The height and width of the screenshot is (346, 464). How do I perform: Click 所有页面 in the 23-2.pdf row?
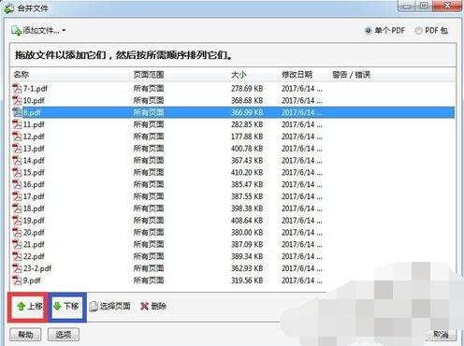click(149, 268)
